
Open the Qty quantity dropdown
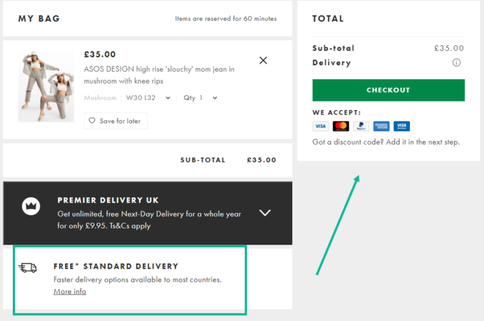point(201,98)
